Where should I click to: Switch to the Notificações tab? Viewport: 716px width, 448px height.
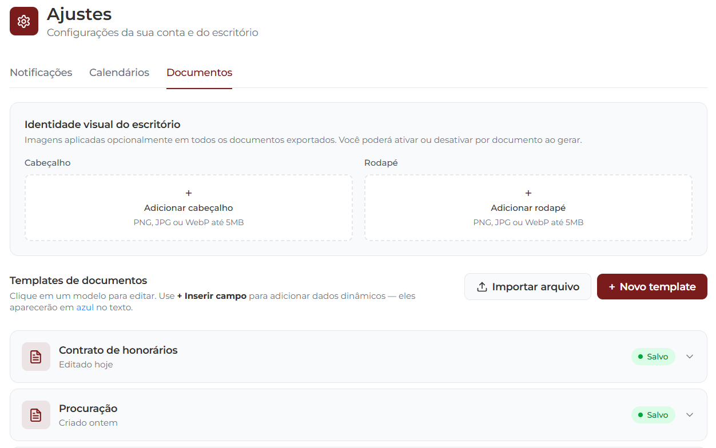click(x=41, y=73)
